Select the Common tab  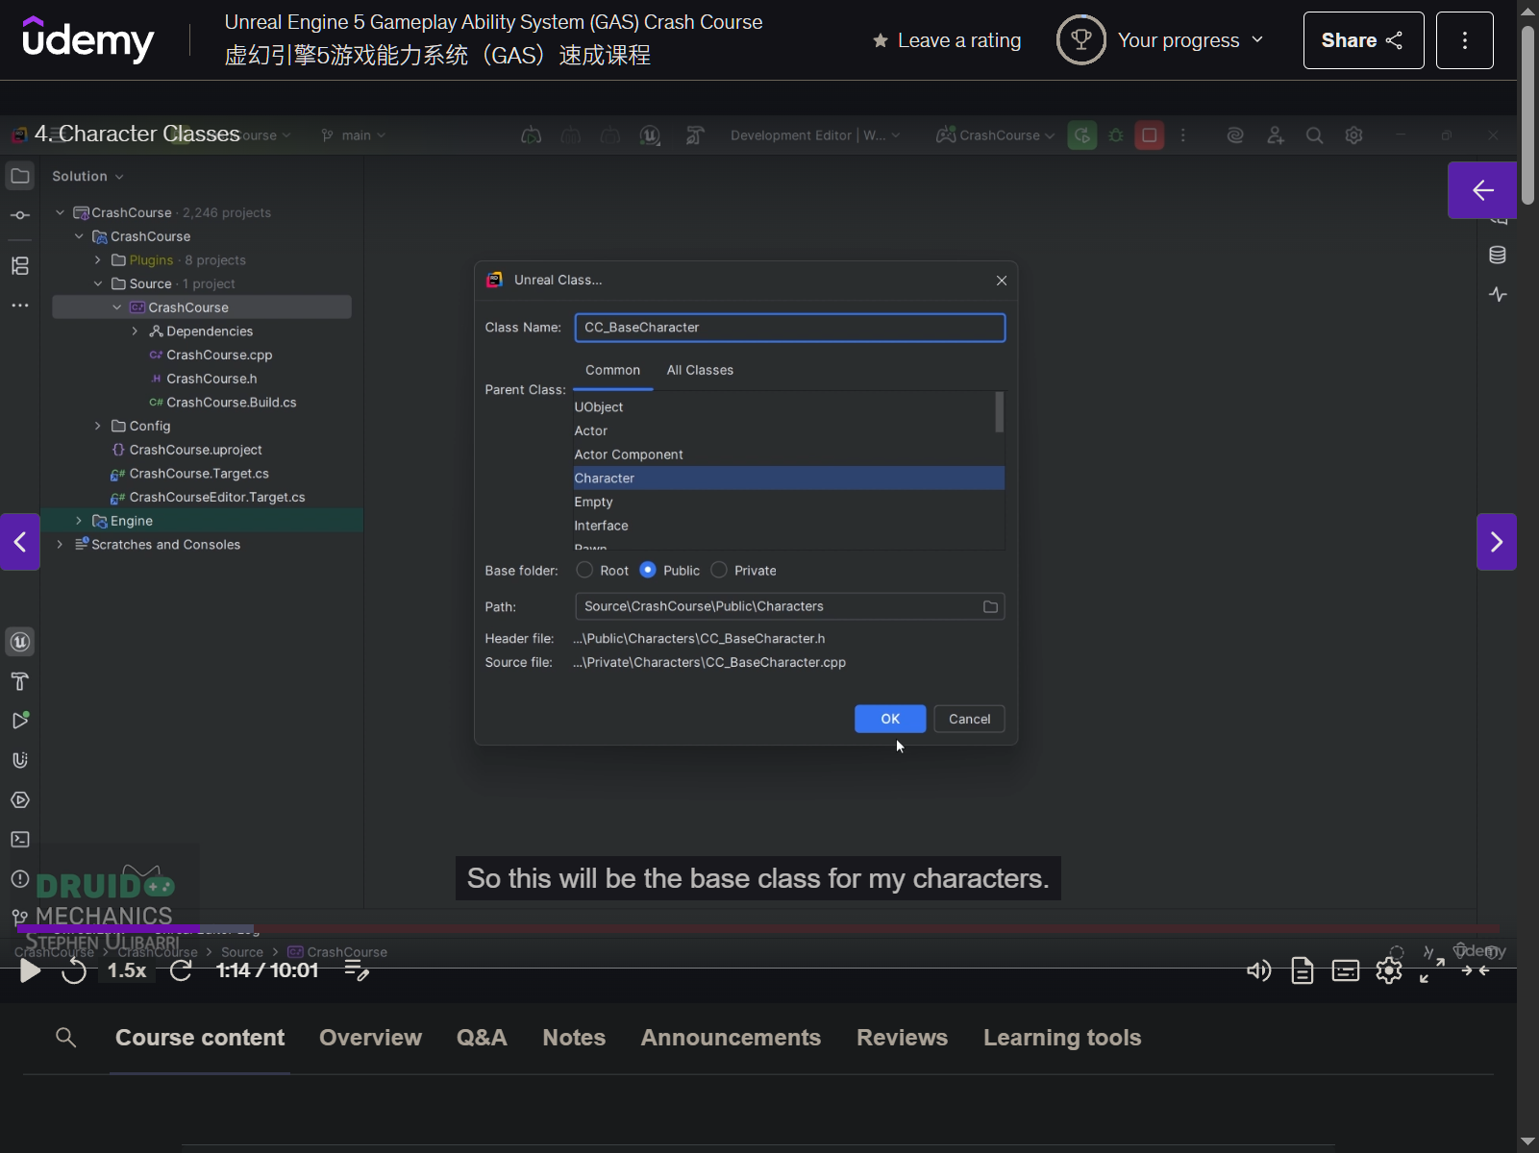612,370
